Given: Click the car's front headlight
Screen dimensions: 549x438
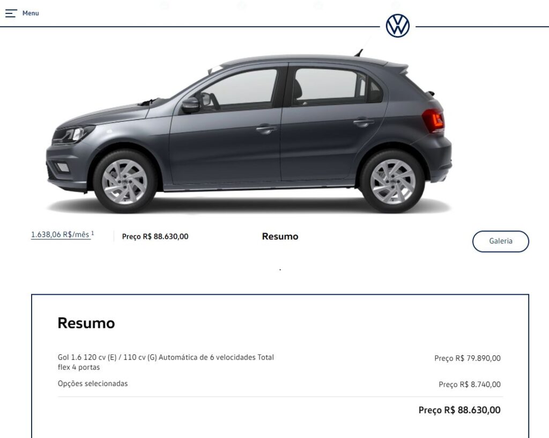Looking at the screenshot, I should tap(73, 135).
